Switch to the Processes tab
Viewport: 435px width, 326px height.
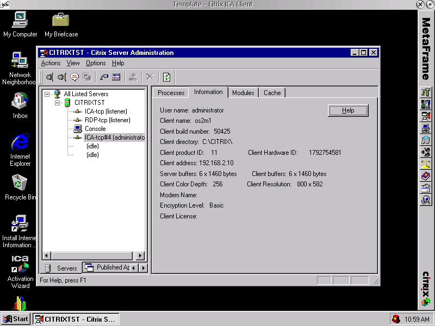point(171,93)
